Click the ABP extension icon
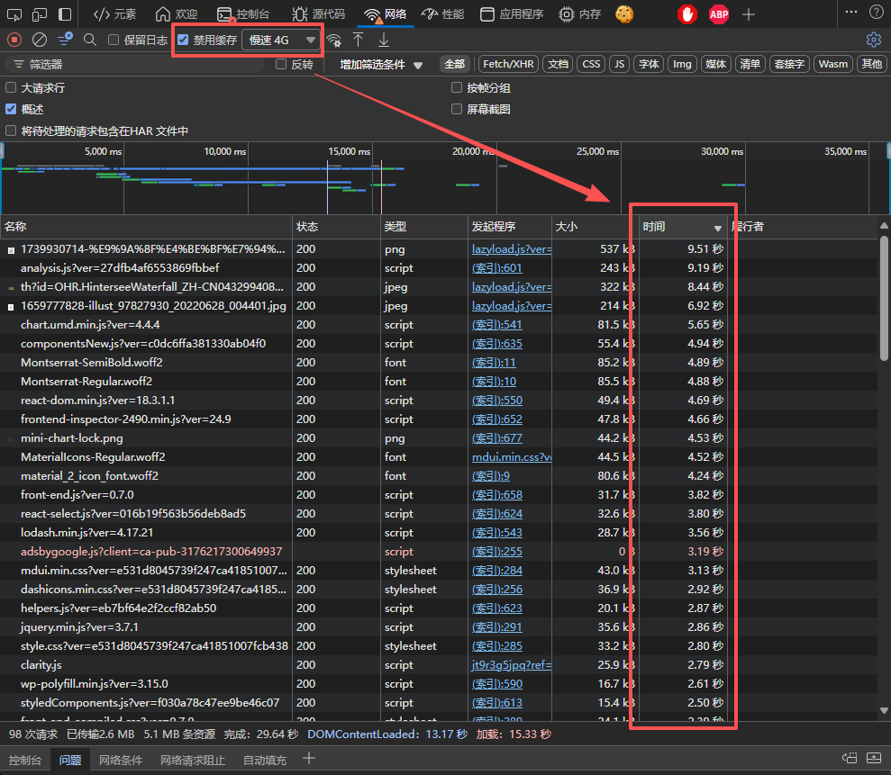The height and width of the screenshot is (775, 891). point(719,14)
